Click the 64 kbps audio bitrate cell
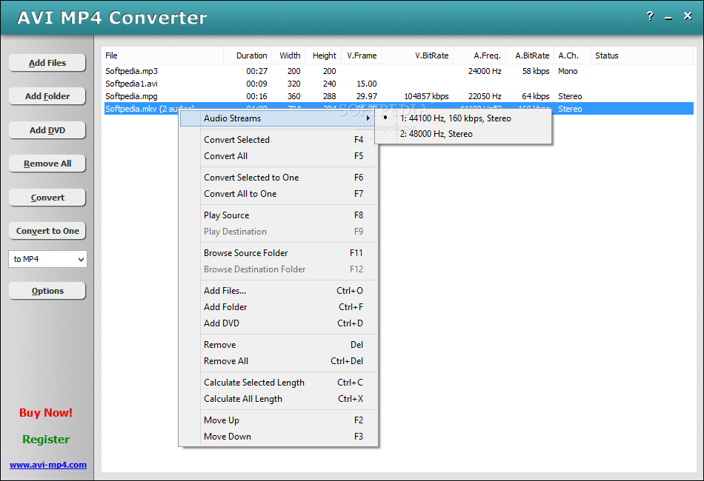This screenshot has width=704, height=481. tap(536, 96)
